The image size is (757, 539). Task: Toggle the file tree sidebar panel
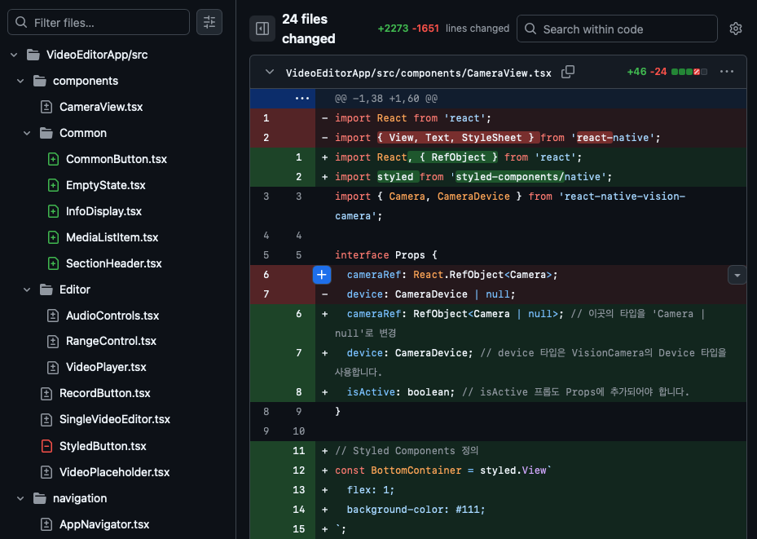tap(262, 29)
